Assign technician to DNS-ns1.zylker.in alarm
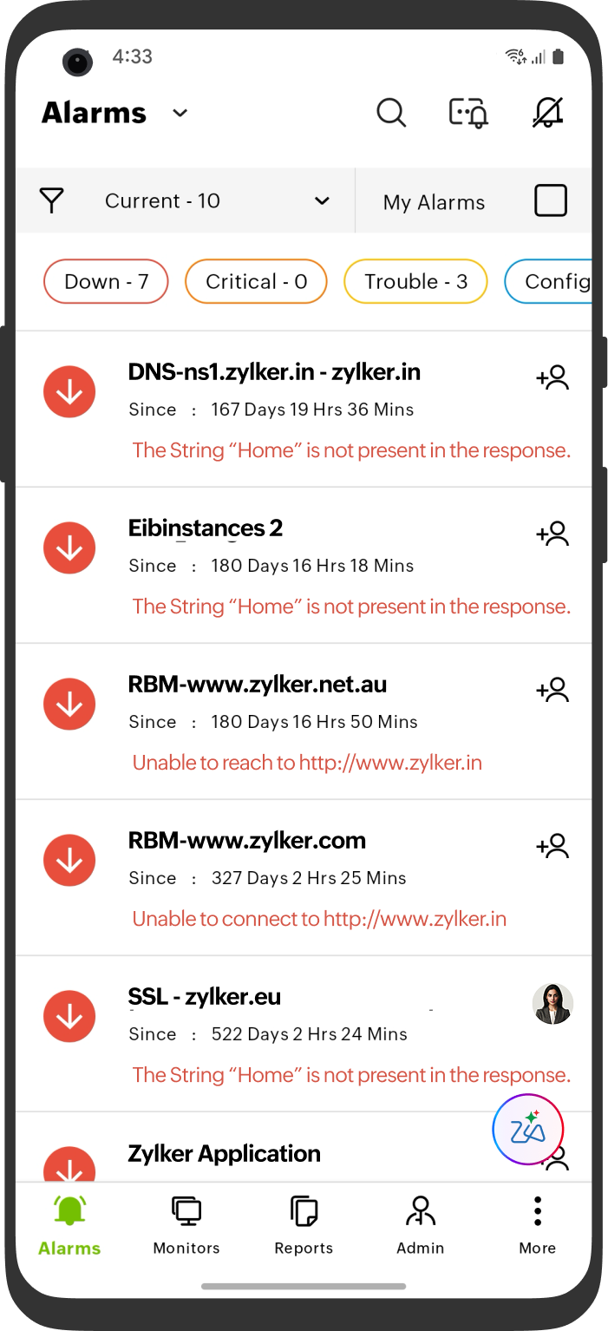This screenshot has width=608, height=1331. pos(552,377)
